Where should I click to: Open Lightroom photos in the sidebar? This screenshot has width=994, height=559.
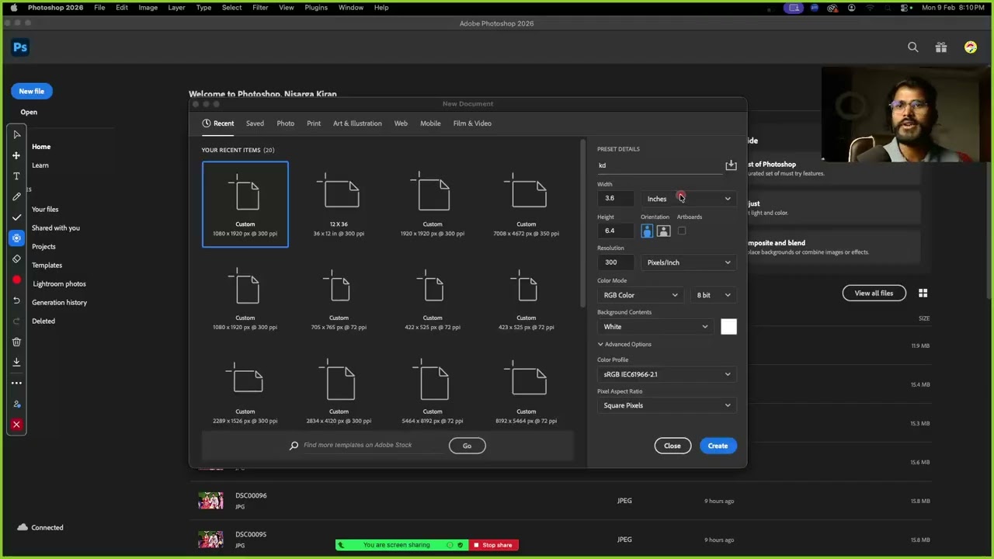tap(59, 284)
